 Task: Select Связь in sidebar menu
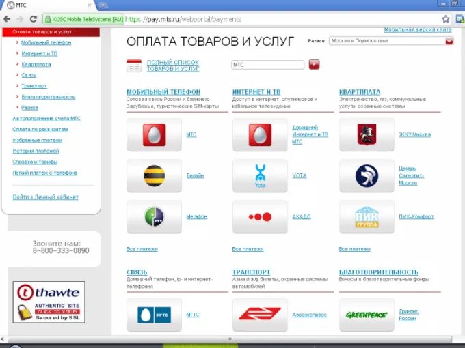[x=29, y=75]
